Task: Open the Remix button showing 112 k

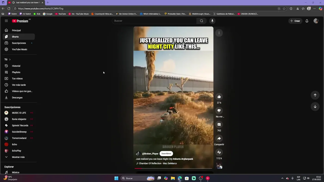Action: (x=219, y=152)
